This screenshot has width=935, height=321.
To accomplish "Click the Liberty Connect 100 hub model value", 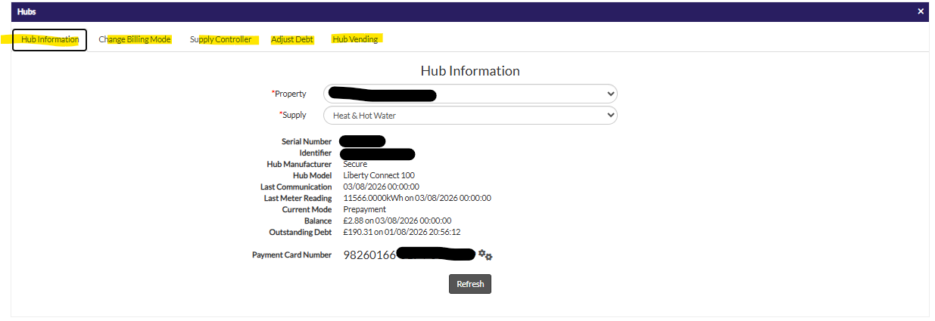I will coord(379,175).
